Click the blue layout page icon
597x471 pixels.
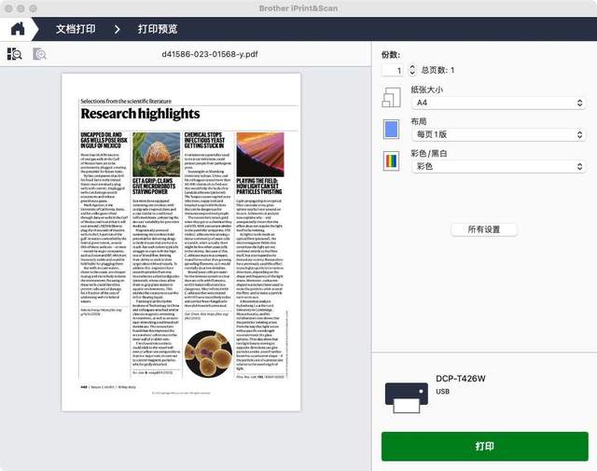pyautogui.click(x=392, y=129)
